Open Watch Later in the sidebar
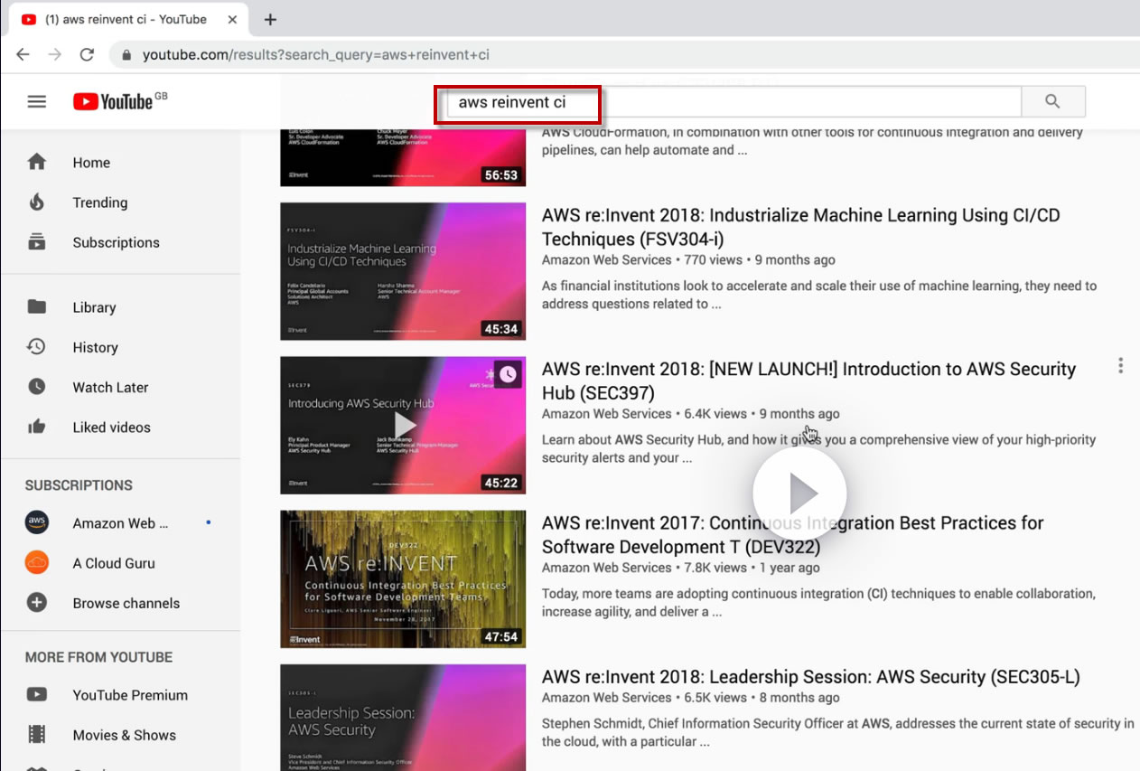The image size is (1140, 771). pos(120,387)
